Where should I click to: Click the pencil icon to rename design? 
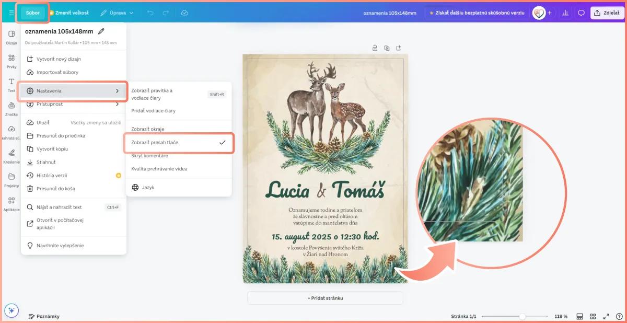pyautogui.click(x=101, y=31)
